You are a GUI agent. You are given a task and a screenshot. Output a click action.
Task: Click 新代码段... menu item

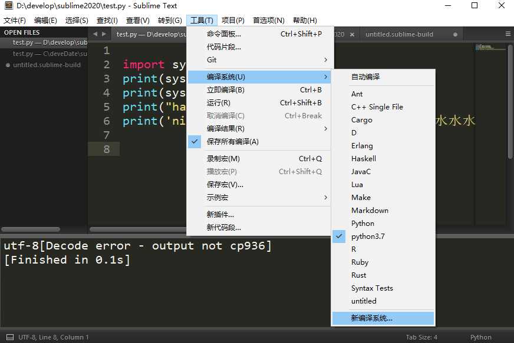pos(258,228)
